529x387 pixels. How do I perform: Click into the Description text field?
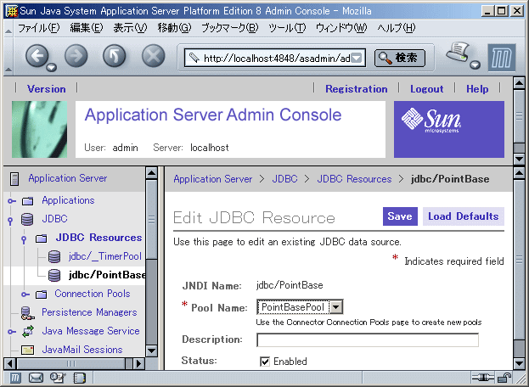point(368,339)
